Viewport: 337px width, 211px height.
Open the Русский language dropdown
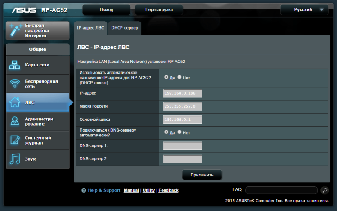304,9
